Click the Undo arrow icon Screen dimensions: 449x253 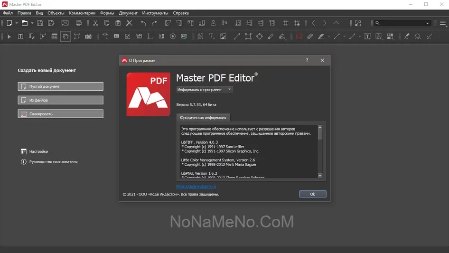pyautogui.click(x=143, y=23)
